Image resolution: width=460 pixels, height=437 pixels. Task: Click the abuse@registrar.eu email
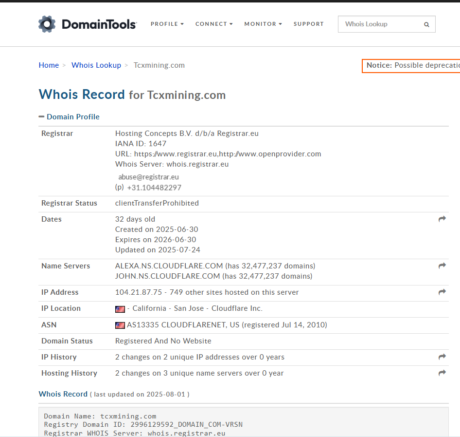[x=148, y=177]
